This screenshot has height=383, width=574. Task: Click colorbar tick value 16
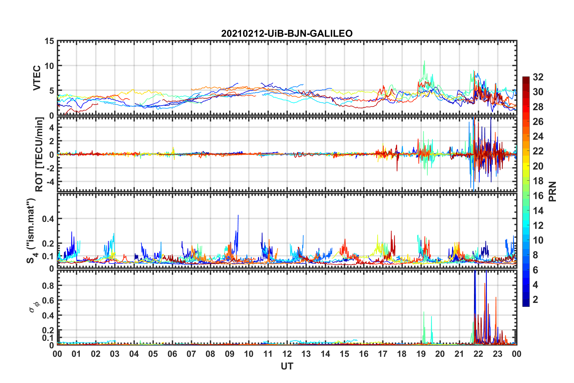538,196
